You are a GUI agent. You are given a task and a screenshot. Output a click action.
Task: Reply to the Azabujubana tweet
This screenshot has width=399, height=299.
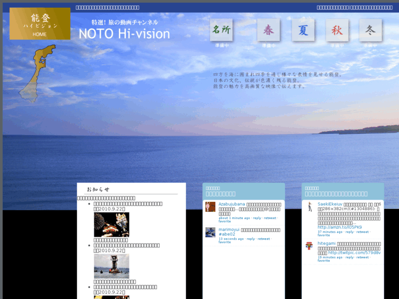[257, 218]
